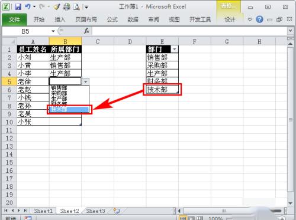Select 技术部 in the dropdown list
This screenshot has height=220, width=296.
coord(69,109)
